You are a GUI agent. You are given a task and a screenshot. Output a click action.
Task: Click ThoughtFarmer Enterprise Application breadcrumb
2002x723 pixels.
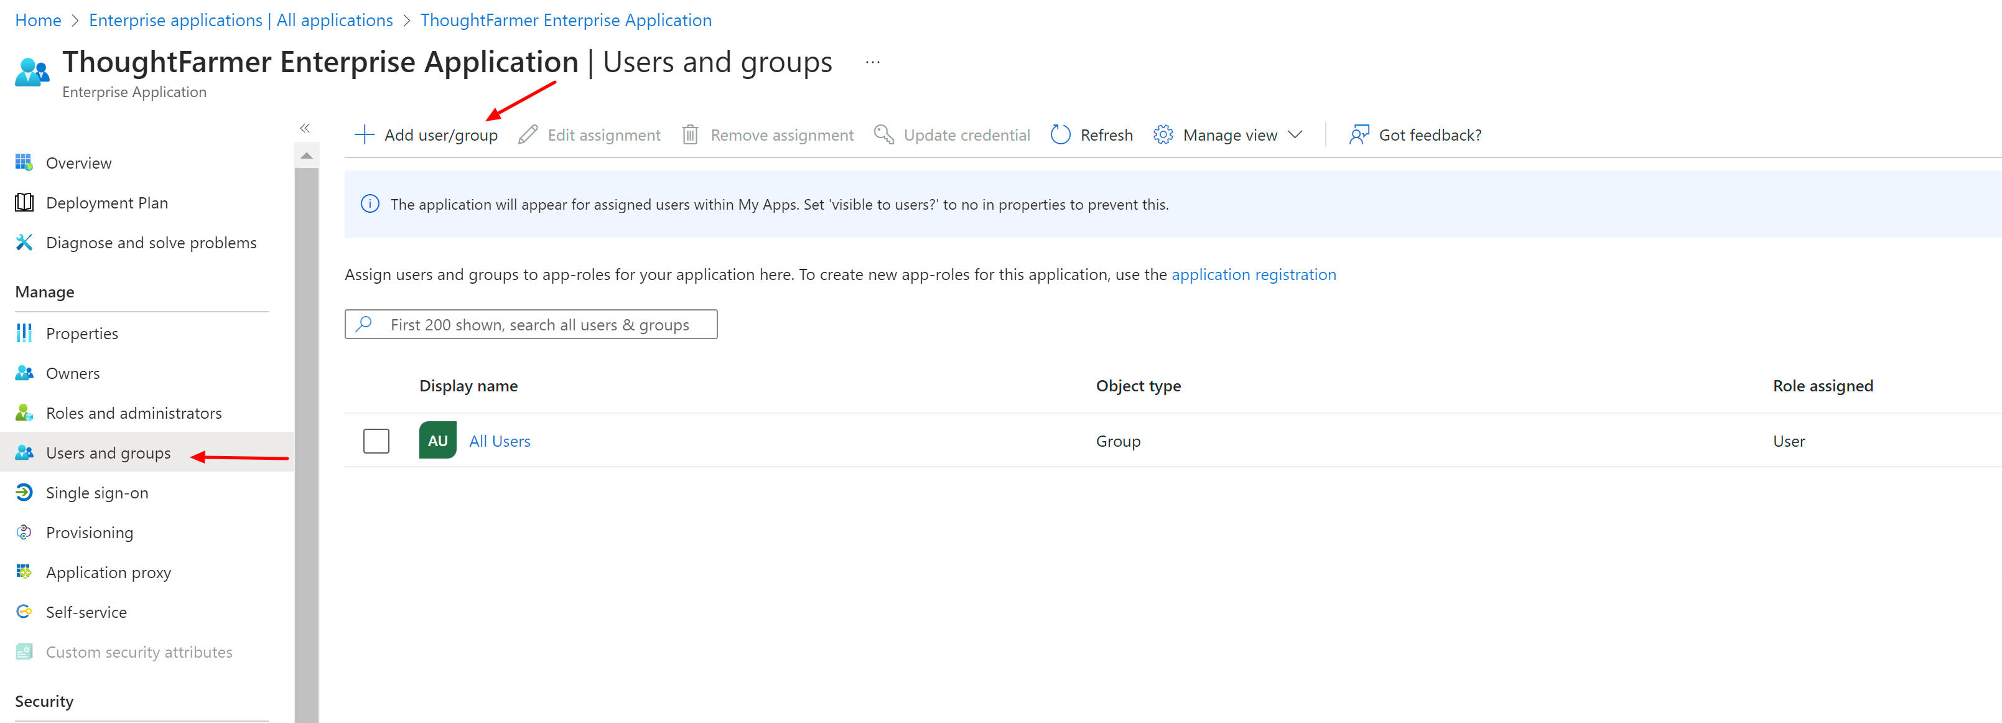[x=566, y=20]
